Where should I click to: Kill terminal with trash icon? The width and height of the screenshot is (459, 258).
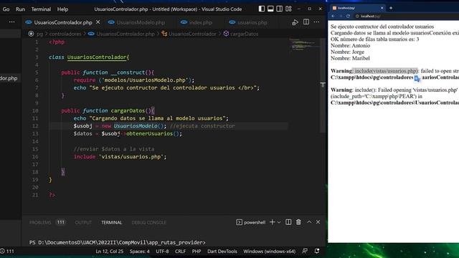[298, 222]
